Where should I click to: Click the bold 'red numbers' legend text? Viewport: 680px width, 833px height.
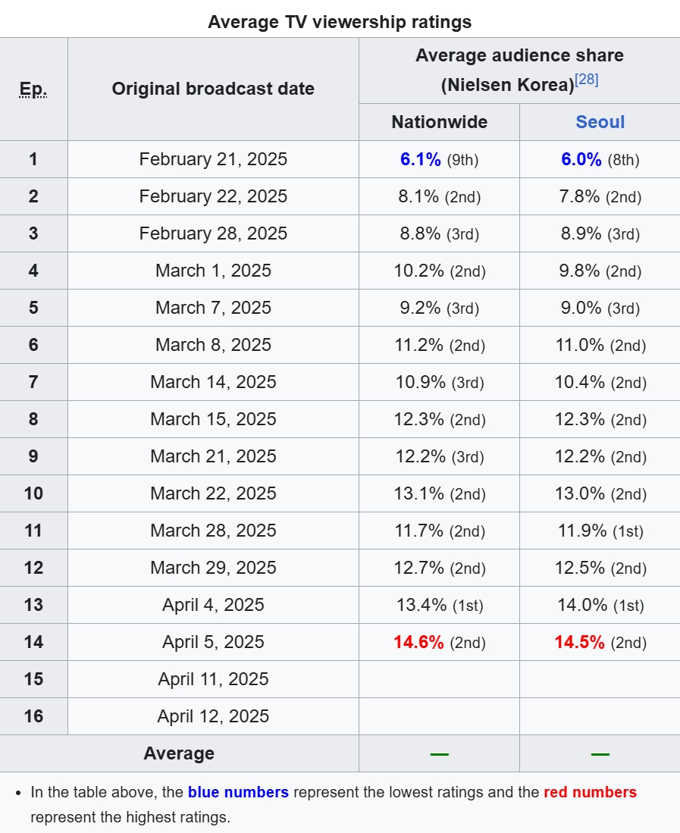click(x=590, y=792)
